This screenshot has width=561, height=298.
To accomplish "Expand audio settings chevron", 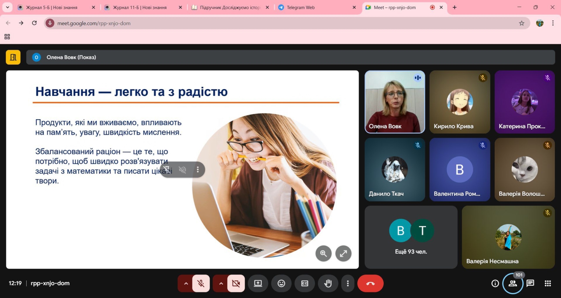I will pos(186,283).
